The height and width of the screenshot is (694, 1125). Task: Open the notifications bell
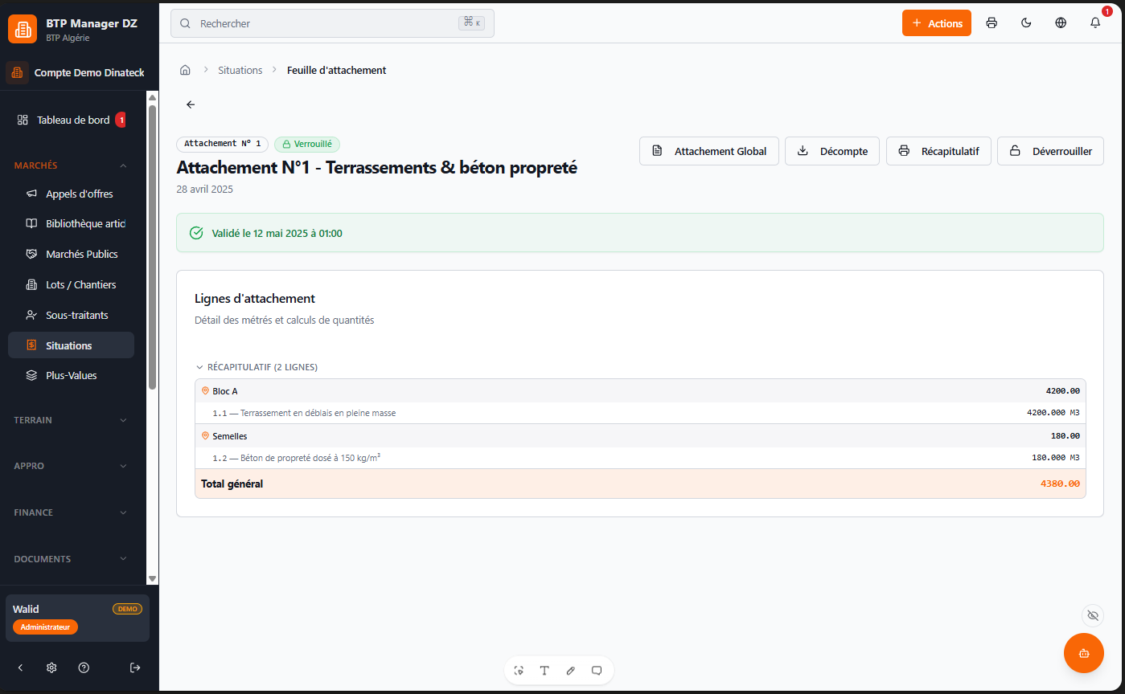[1095, 23]
